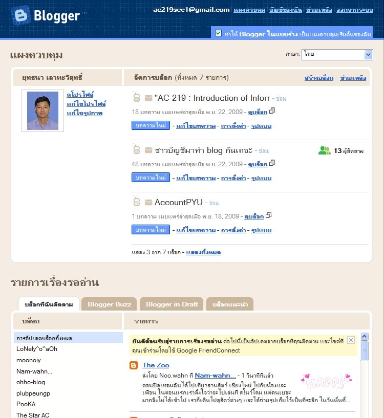Click the HAPPY post thumbnail image
384x418 pixels.
click(x=327, y=382)
